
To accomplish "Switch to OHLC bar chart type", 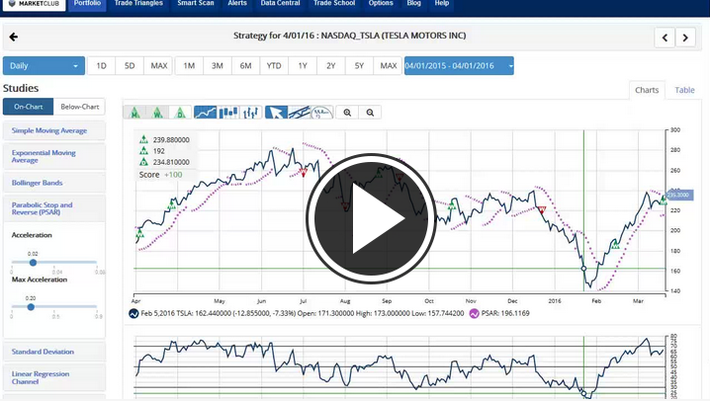I will (x=250, y=113).
